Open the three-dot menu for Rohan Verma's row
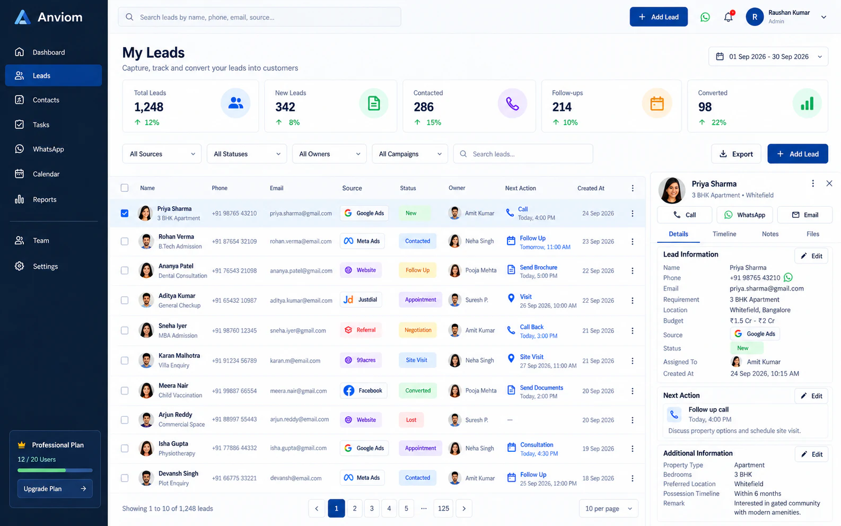The image size is (841, 526). click(632, 241)
